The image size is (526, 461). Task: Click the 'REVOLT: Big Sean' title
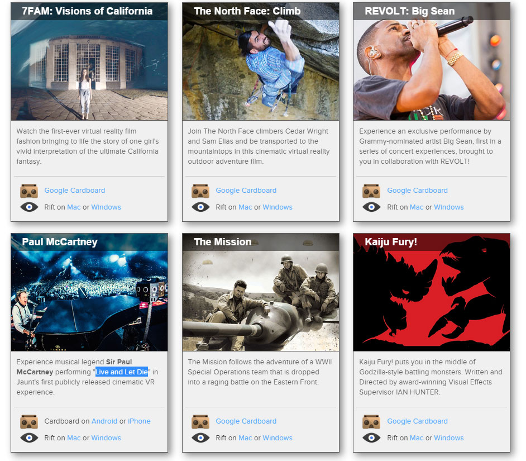pos(410,11)
